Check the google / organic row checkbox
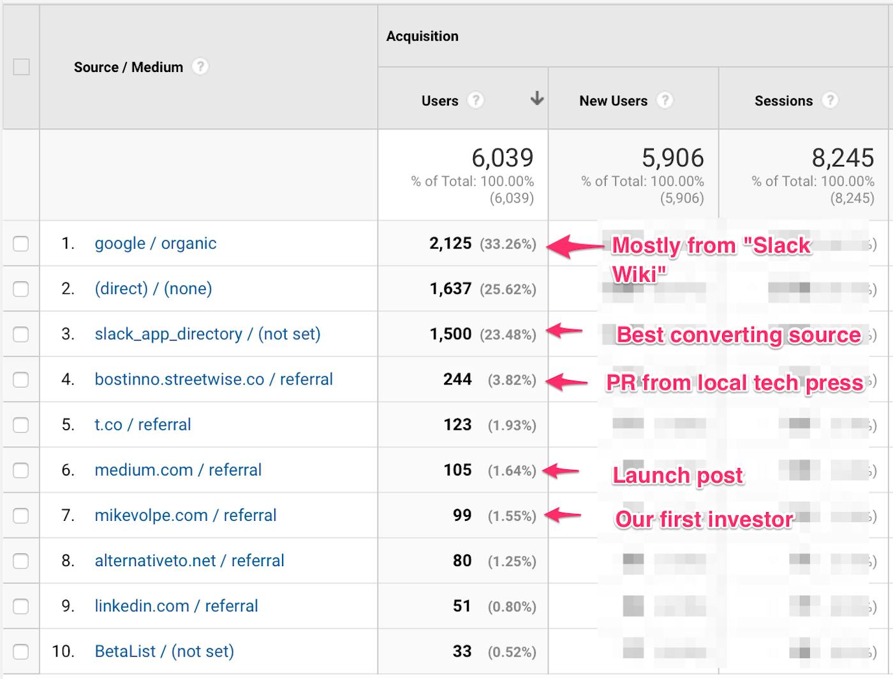This screenshot has height=679, width=893. 21,244
